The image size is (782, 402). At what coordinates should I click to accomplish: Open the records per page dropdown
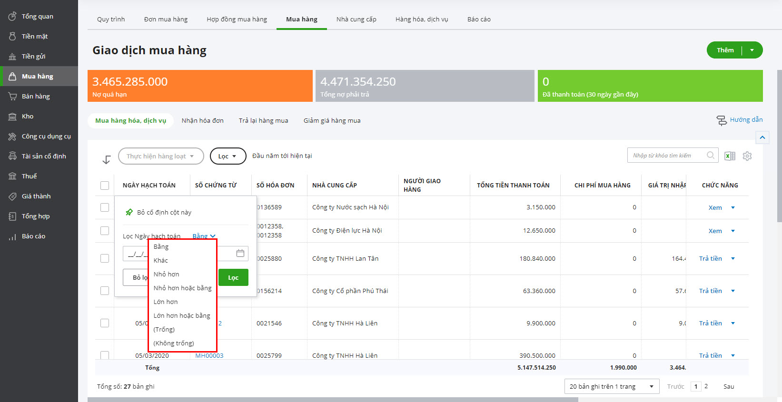pyautogui.click(x=611, y=386)
